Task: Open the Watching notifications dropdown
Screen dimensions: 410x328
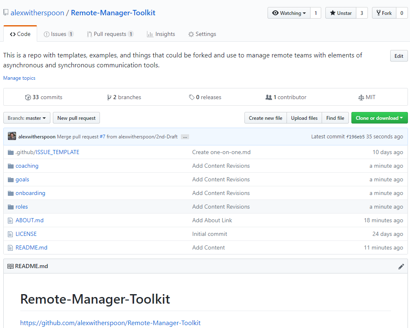Action: (x=289, y=13)
